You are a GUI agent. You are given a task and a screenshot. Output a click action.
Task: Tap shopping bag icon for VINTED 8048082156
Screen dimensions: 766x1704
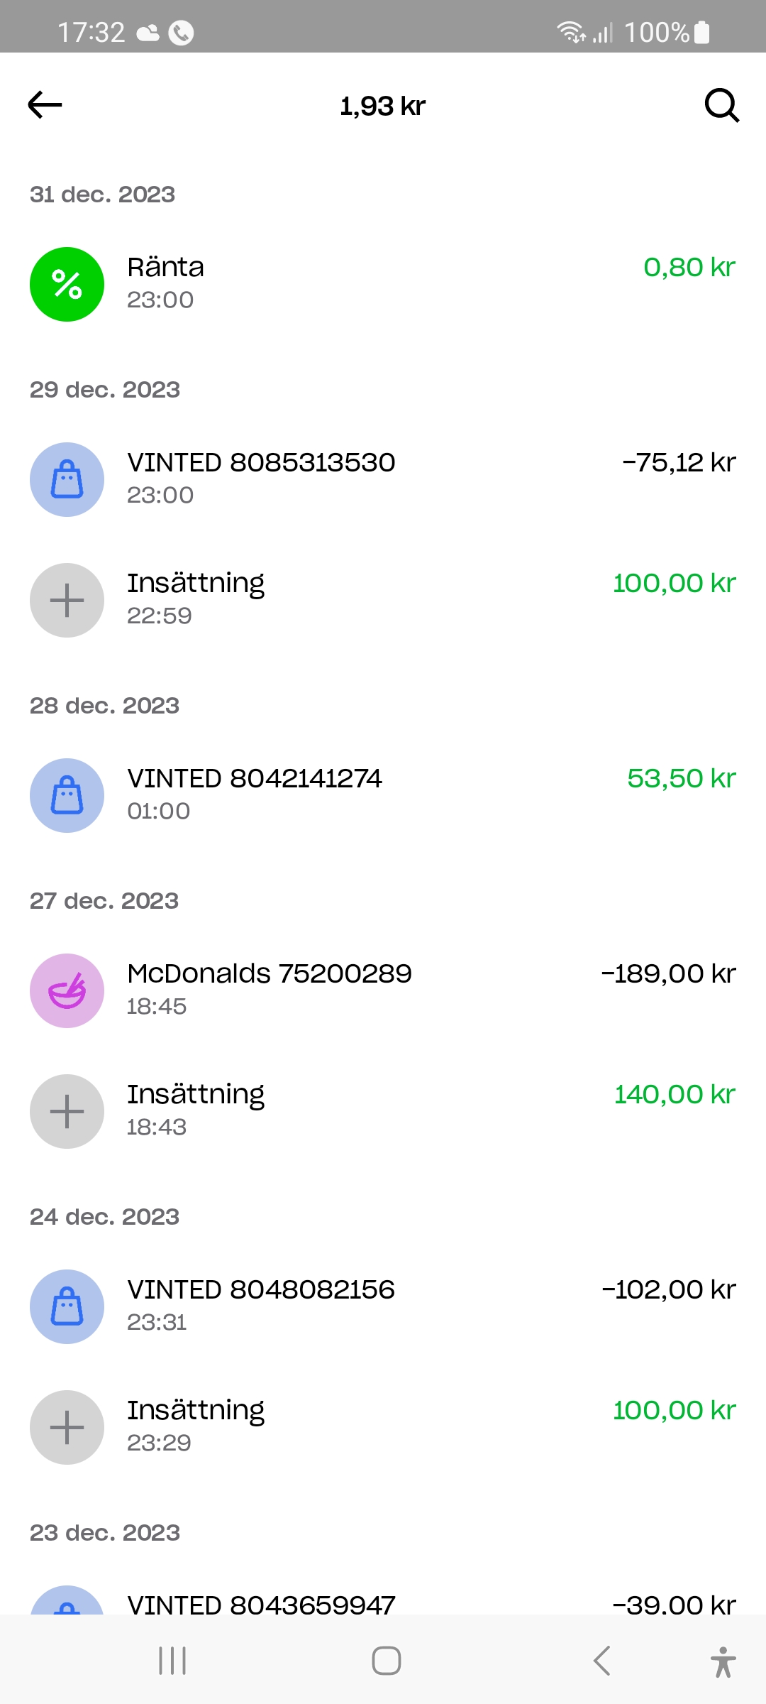click(x=67, y=1307)
